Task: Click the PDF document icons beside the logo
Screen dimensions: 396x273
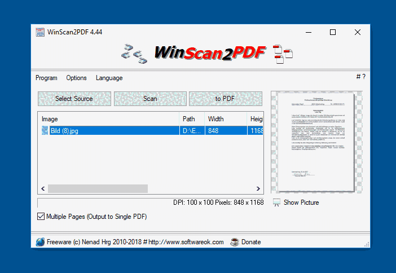Action: 283,54
